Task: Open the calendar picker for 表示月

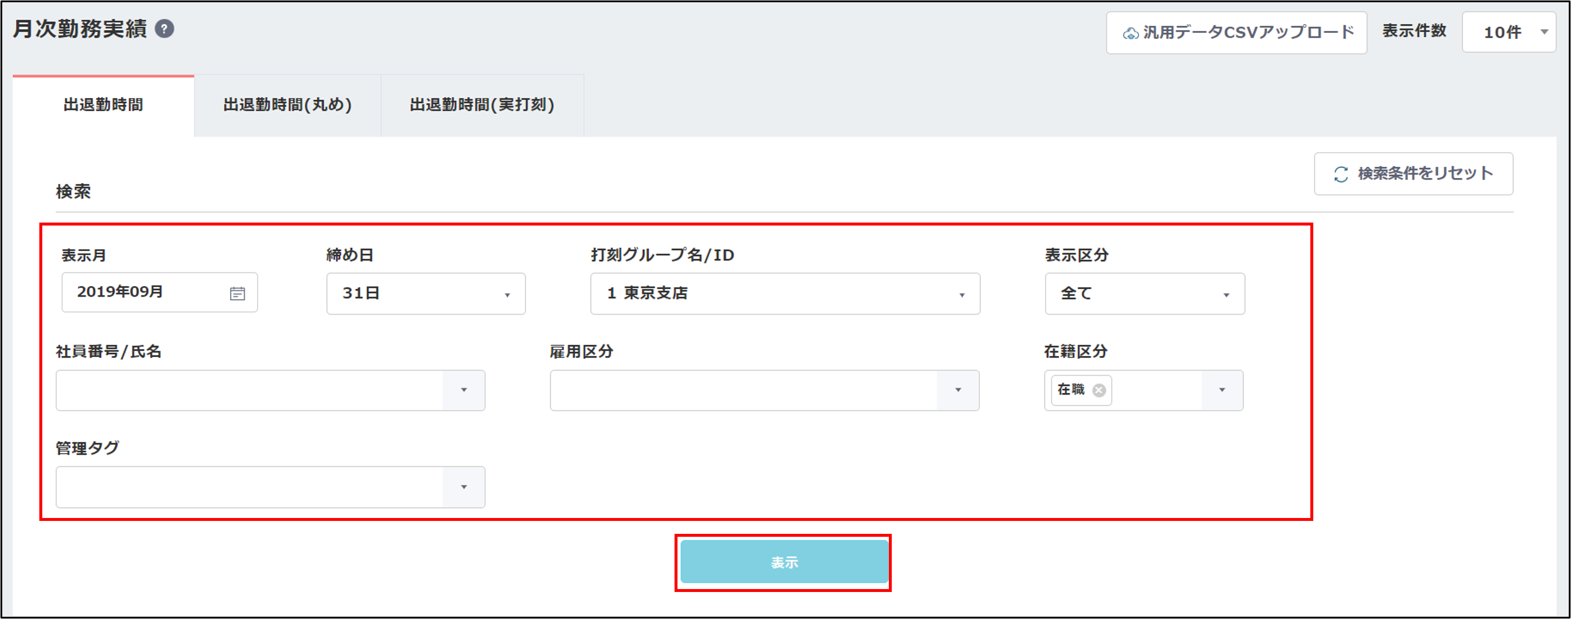Action: click(237, 293)
